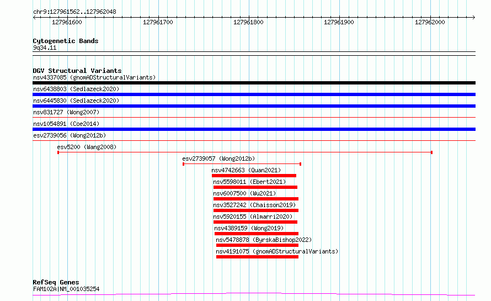Click the DGV Structural Variants track title
The image size is (491, 301).
(77, 71)
